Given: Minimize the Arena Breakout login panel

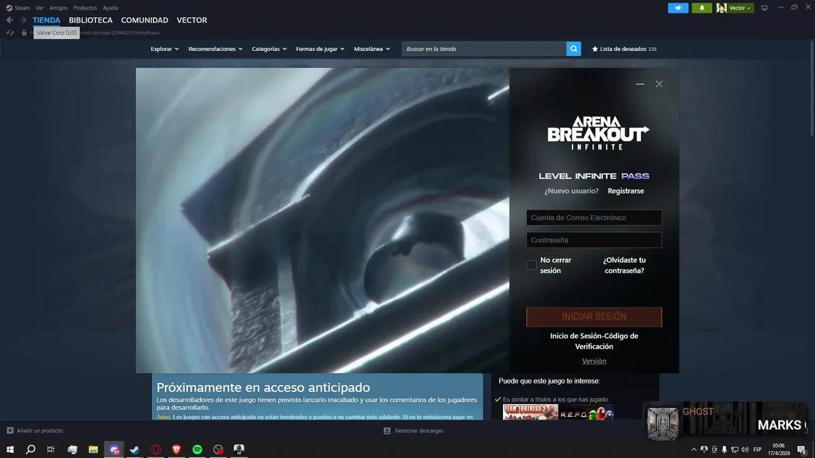Looking at the screenshot, I should coord(640,84).
